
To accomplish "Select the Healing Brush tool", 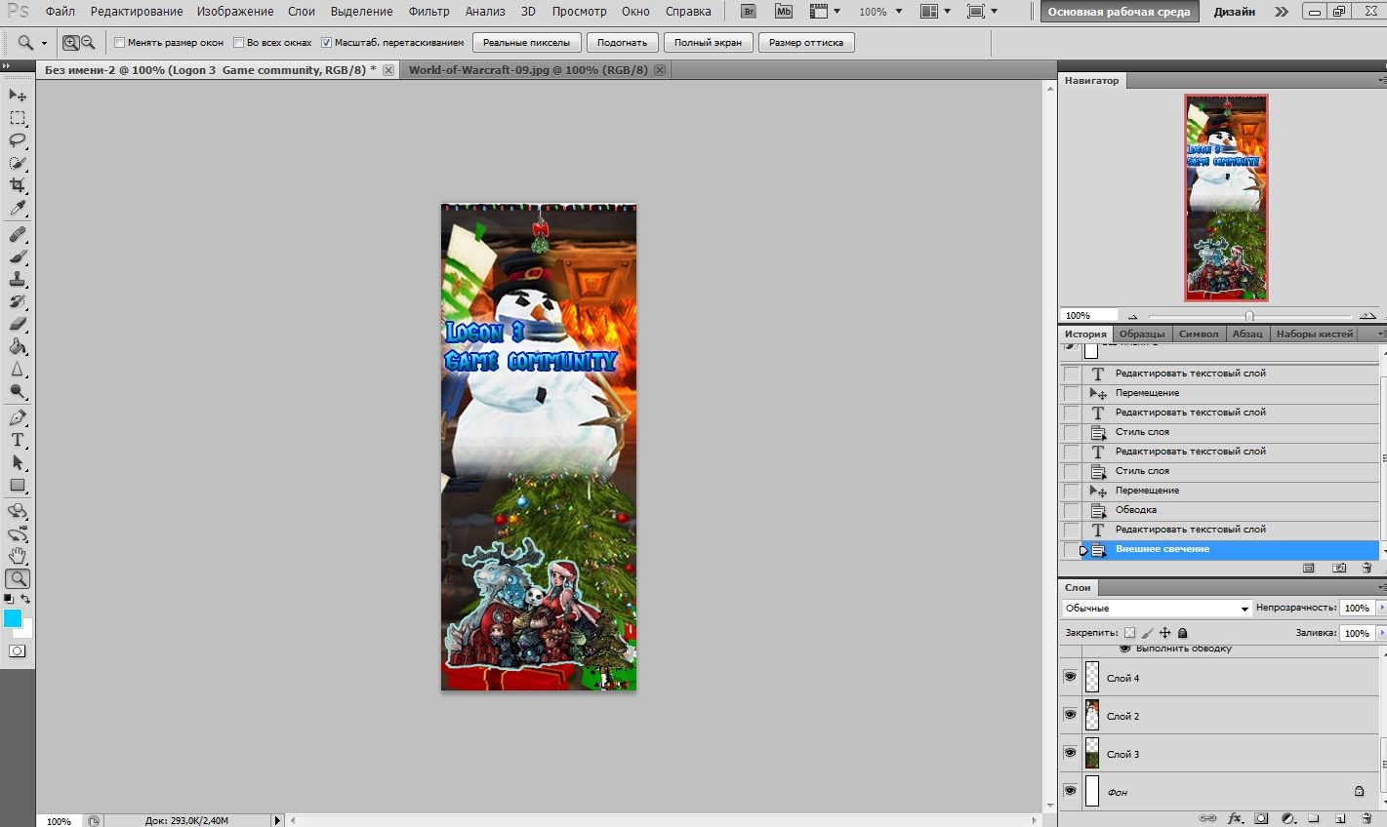I will (18, 235).
